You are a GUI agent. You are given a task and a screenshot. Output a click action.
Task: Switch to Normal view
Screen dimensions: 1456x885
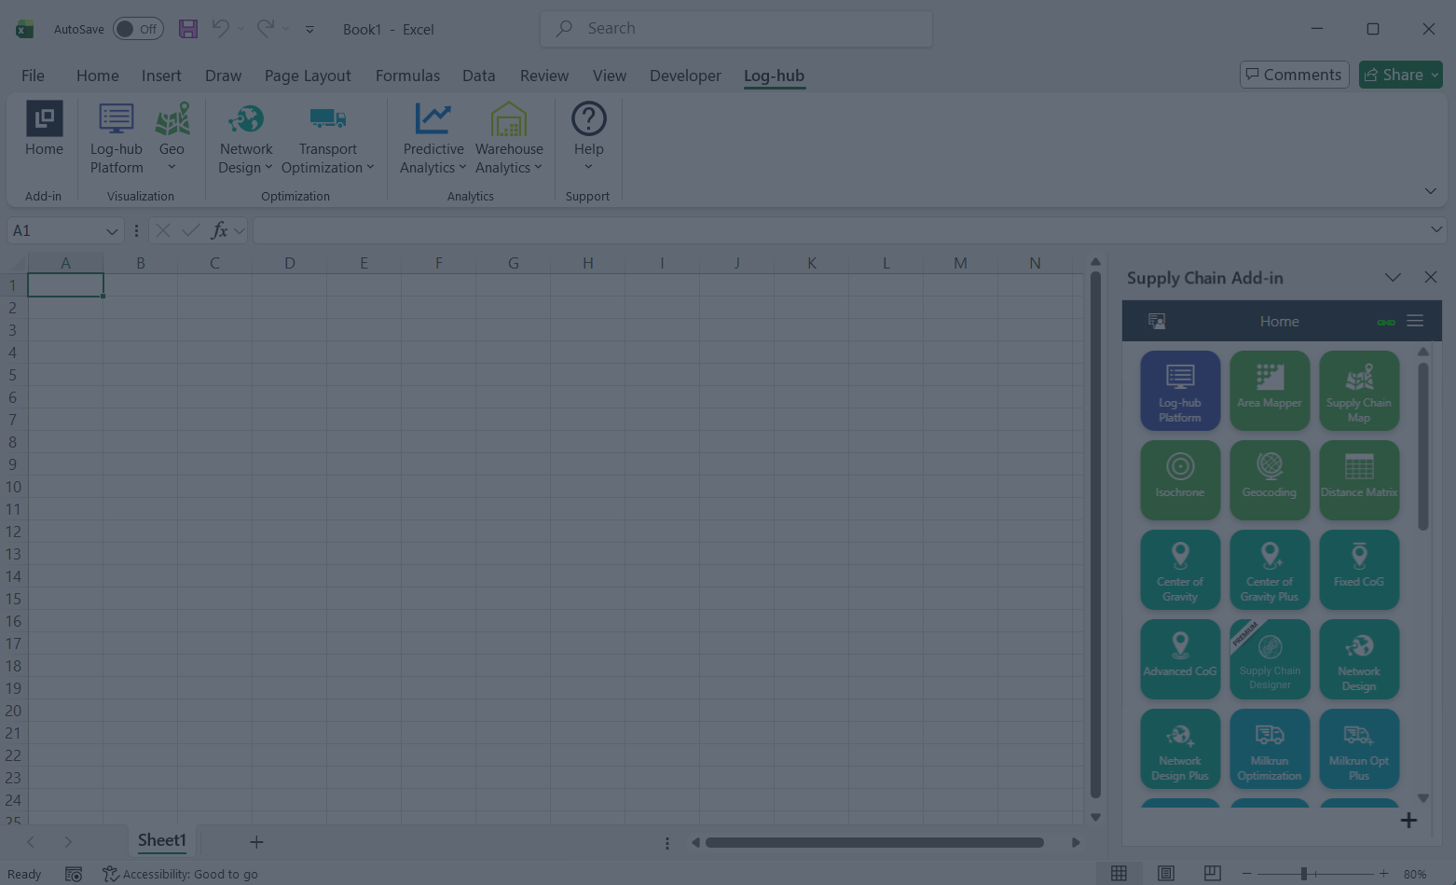click(x=1119, y=873)
